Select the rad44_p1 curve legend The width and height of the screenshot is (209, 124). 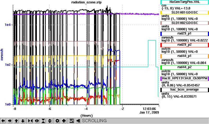(185, 56)
